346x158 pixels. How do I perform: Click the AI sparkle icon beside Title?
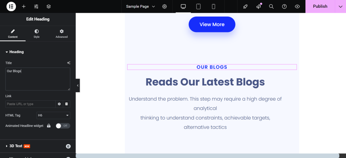tap(69, 63)
